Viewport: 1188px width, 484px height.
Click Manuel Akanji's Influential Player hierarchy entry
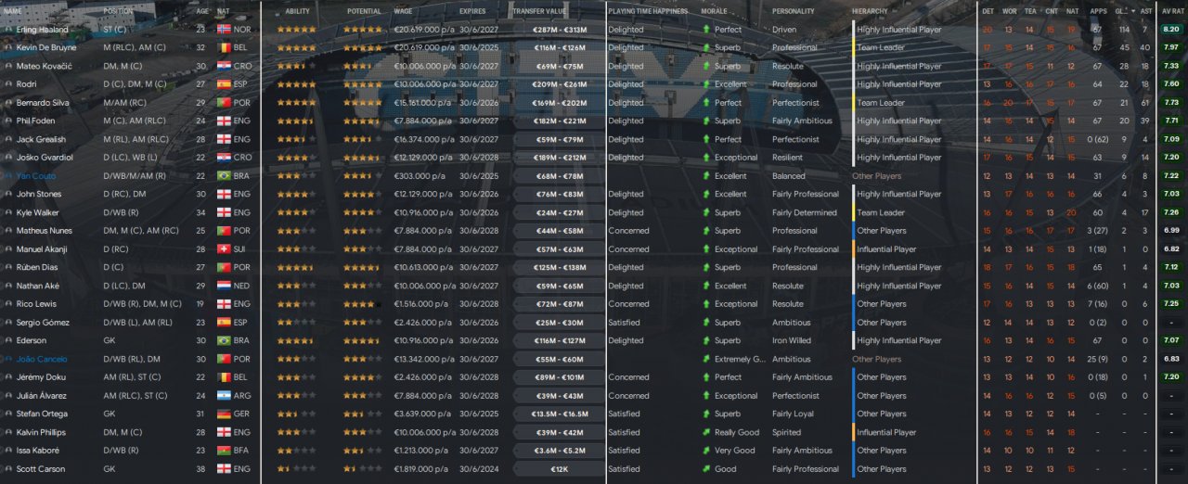pyautogui.click(x=886, y=249)
